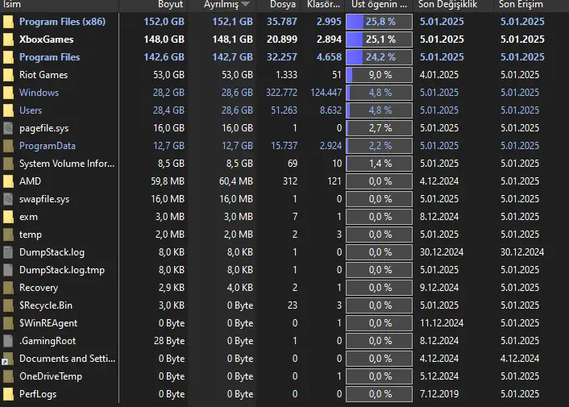This screenshot has width=569, height=407.
Task: Click the .GamingRoot file icon
Action: pos(8,341)
